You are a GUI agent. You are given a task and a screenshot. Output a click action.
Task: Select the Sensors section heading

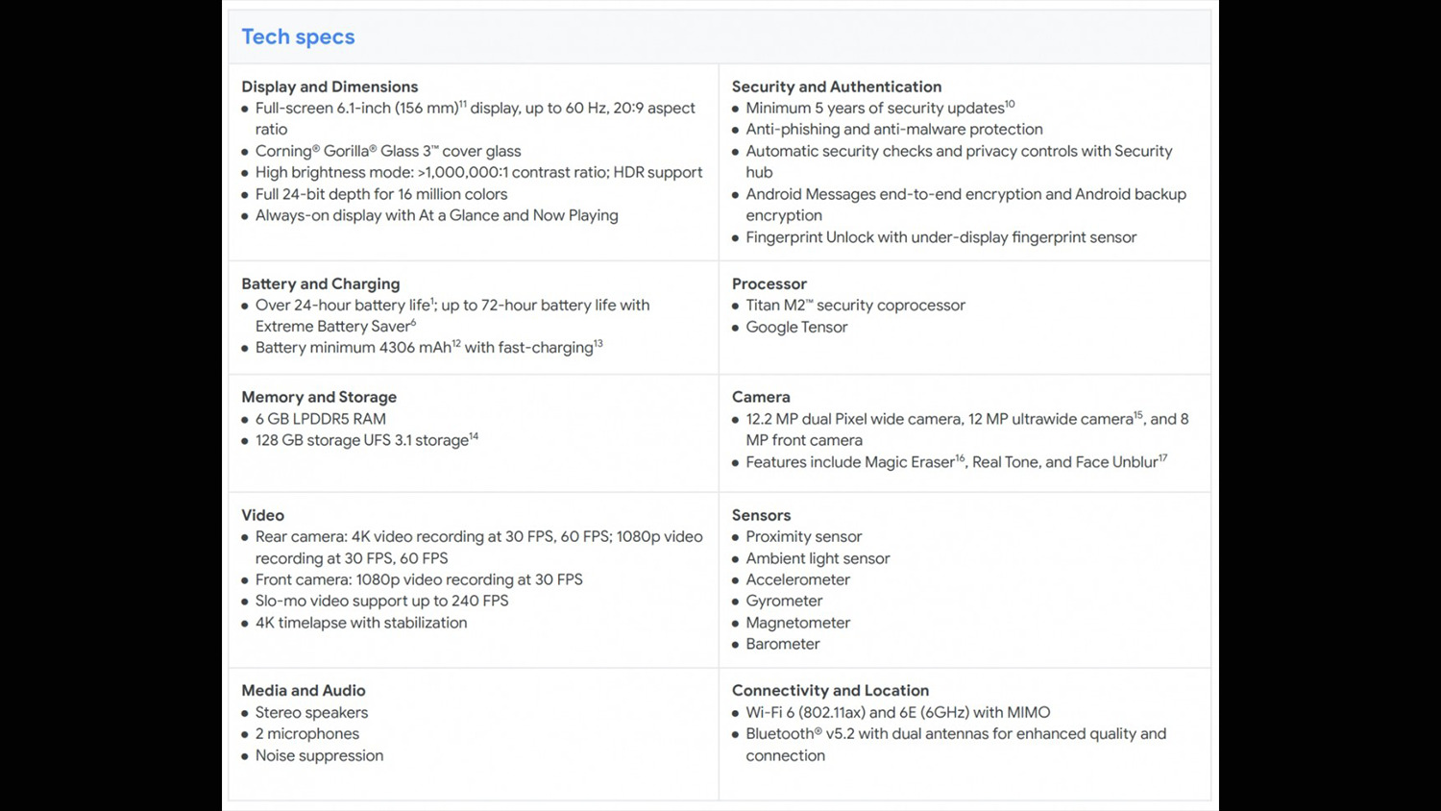[761, 515]
